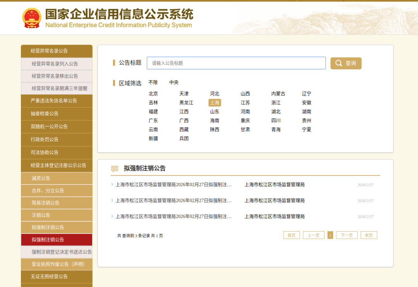This screenshot has height=287, width=418.
Task: Click the 公告标题 search input field
Action: (x=236, y=63)
